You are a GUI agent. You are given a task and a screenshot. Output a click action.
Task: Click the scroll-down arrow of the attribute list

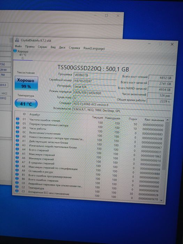[161, 200]
